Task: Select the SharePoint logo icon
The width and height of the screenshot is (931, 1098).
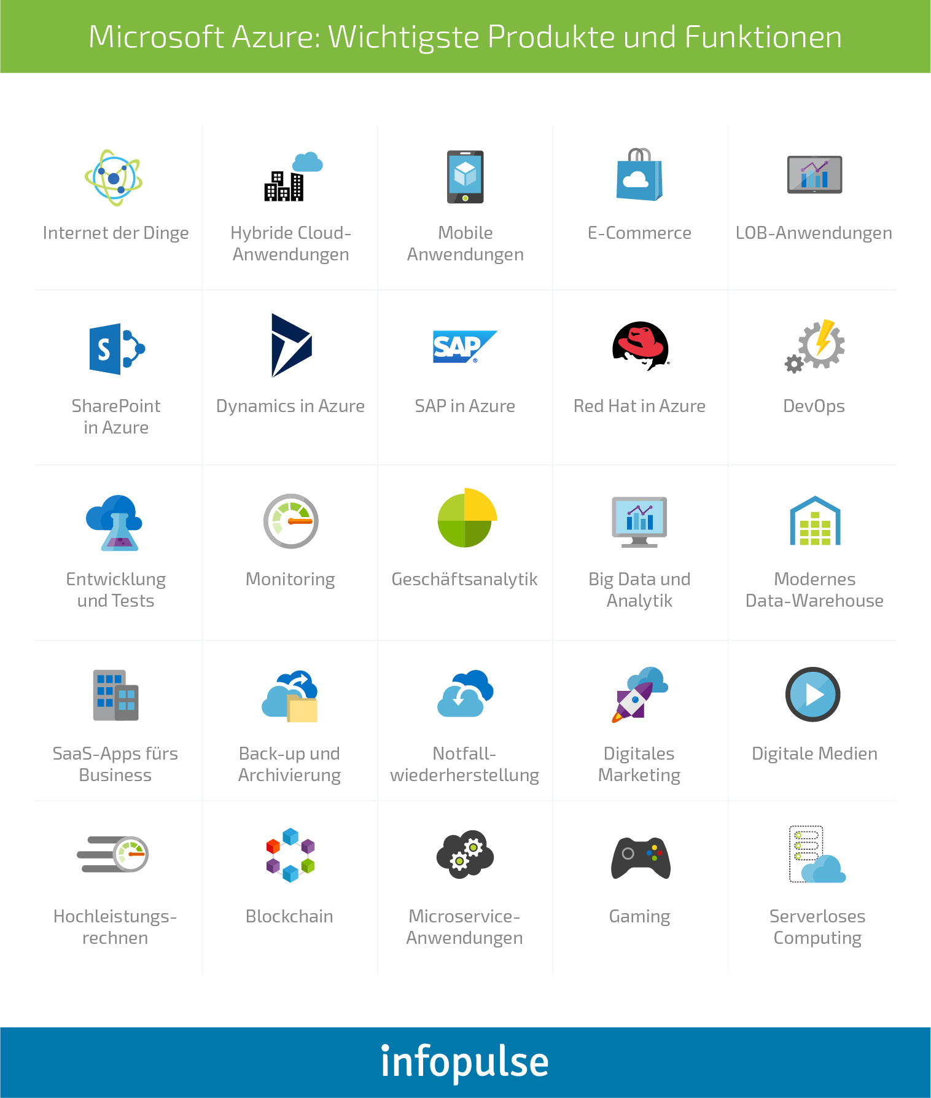Action: [117, 349]
